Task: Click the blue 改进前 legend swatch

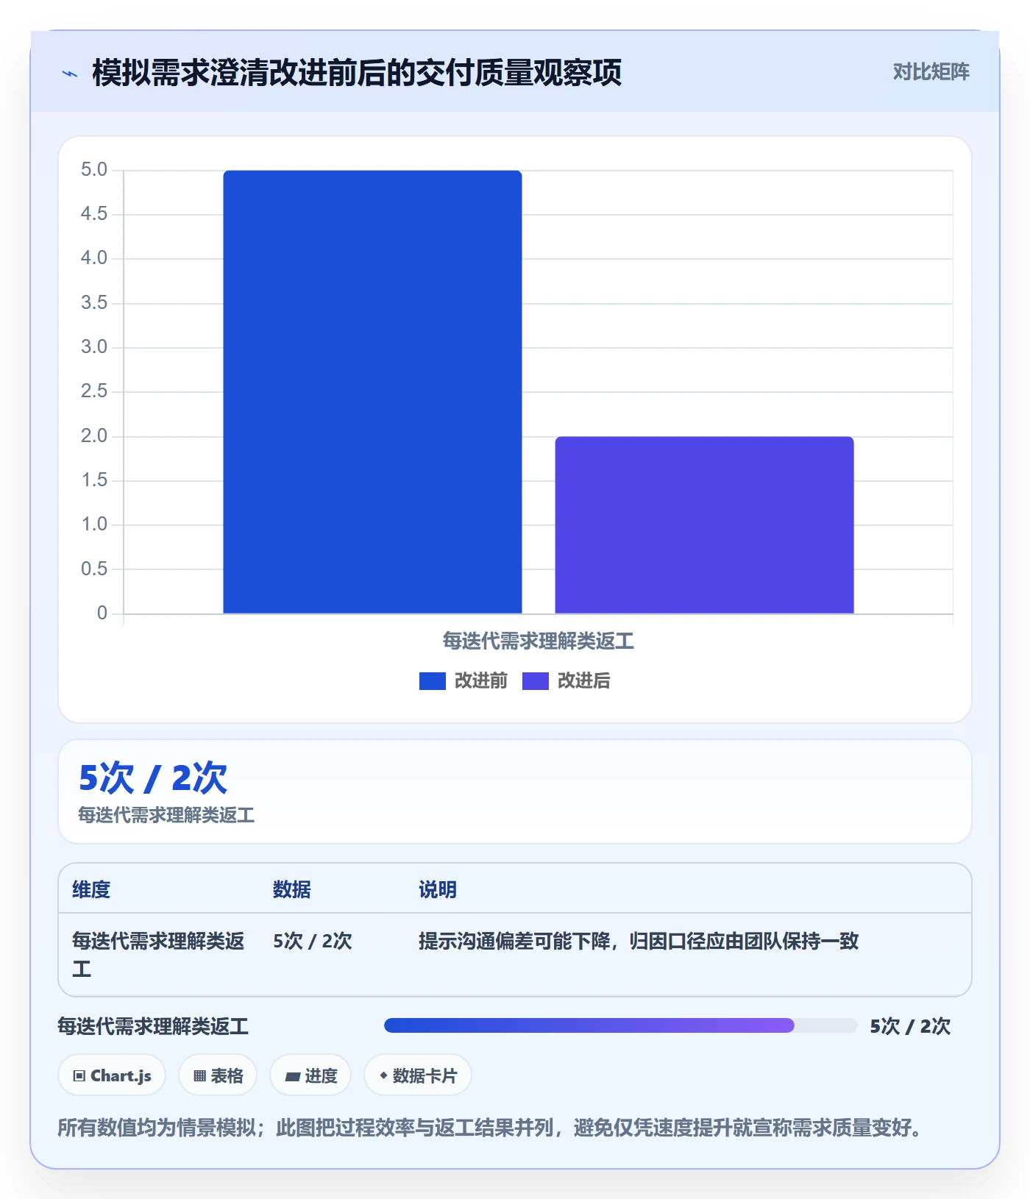Action: click(x=433, y=681)
